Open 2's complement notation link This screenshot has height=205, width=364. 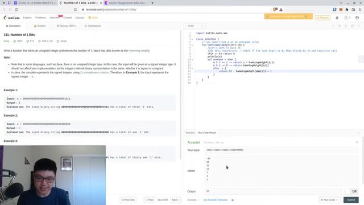click(x=94, y=72)
